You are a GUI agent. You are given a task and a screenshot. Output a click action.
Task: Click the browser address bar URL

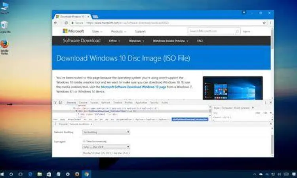point(127,23)
